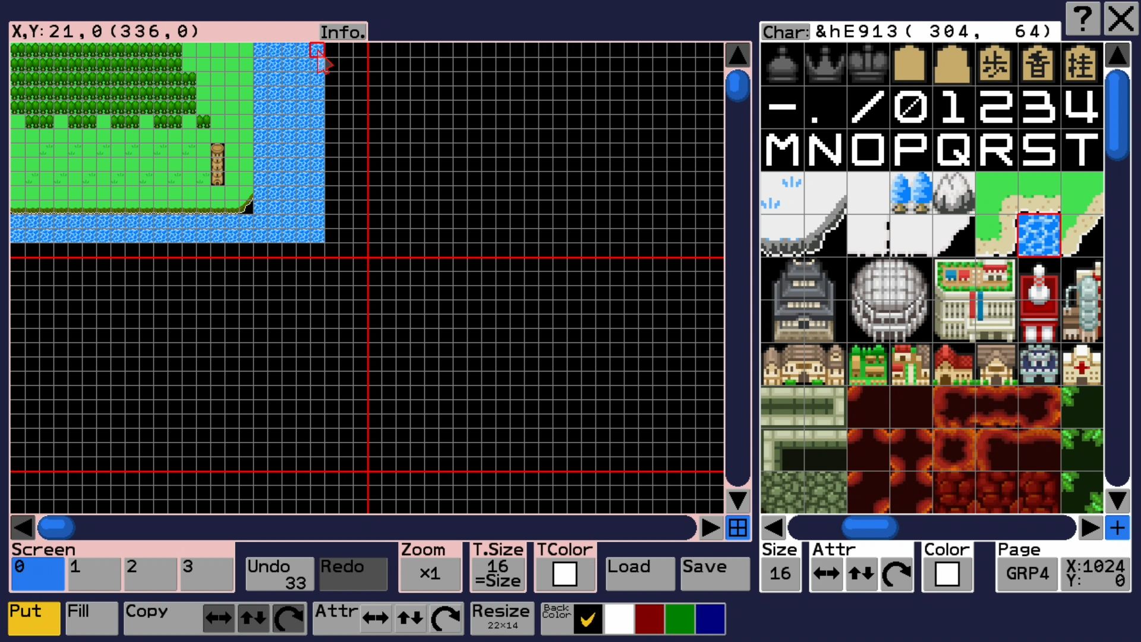The width and height of the screenshot is (1141, 642).
Task: Click the Load button
Action: click(x=641, y=574)
